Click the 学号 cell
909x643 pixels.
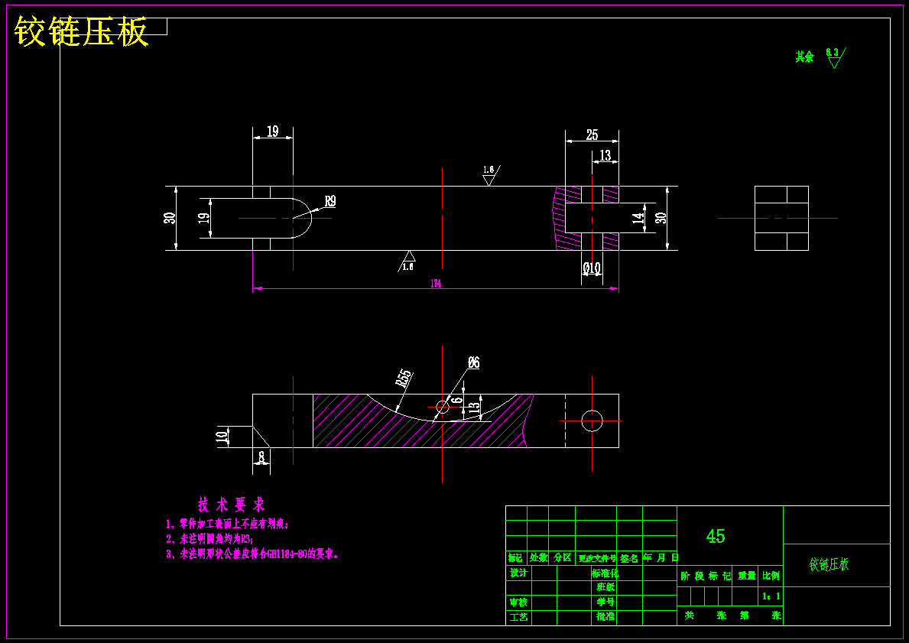pos(605,602)
